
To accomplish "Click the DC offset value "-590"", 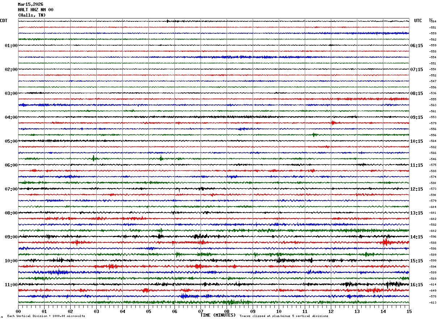I will (x=433, y=195).
